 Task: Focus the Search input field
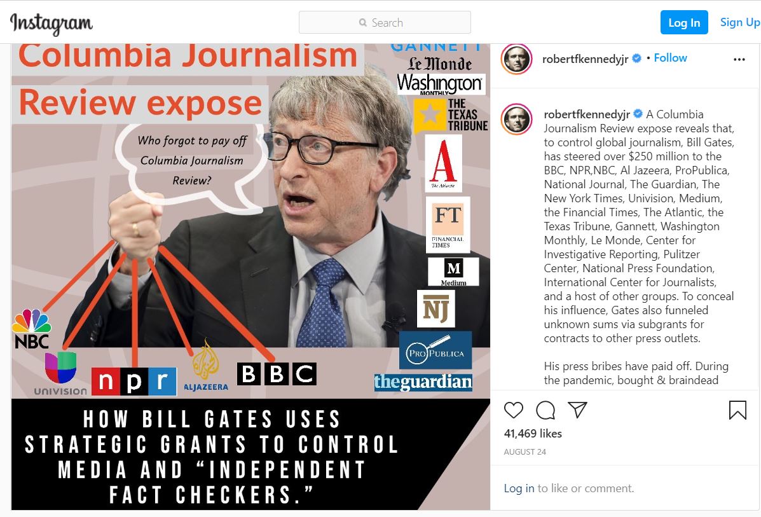coord(385,22)
